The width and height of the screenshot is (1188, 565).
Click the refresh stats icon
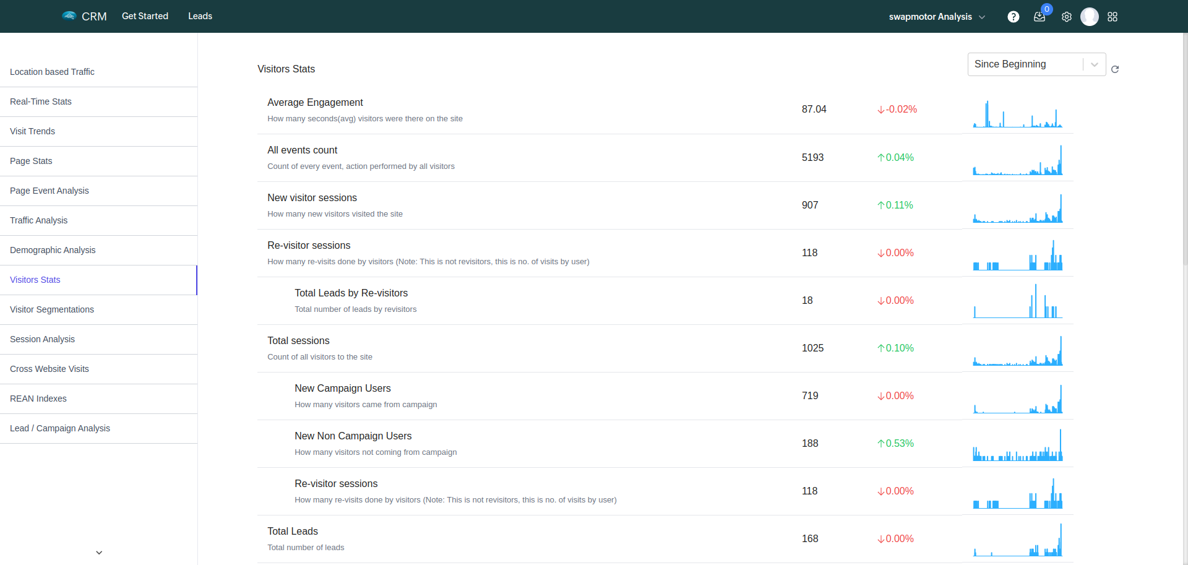click(x=1115, y=69)
